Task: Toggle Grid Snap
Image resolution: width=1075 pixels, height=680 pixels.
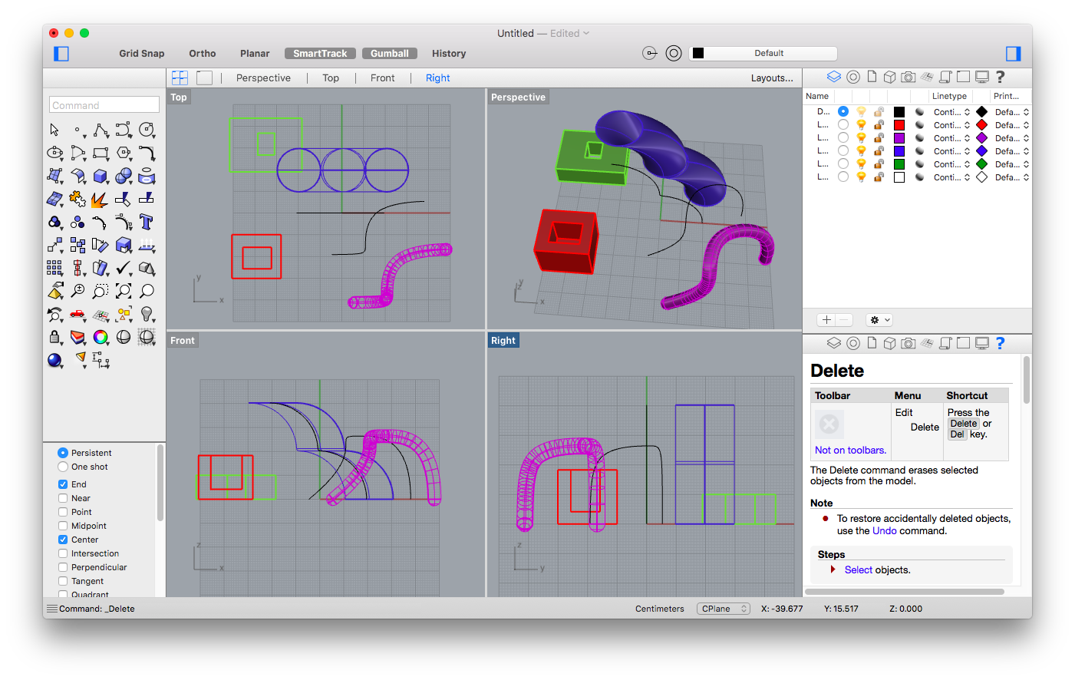Action: pos(142,54)
